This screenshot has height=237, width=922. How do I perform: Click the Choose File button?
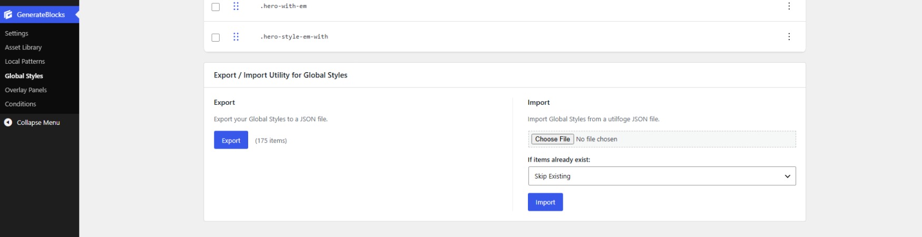point(553,139)
